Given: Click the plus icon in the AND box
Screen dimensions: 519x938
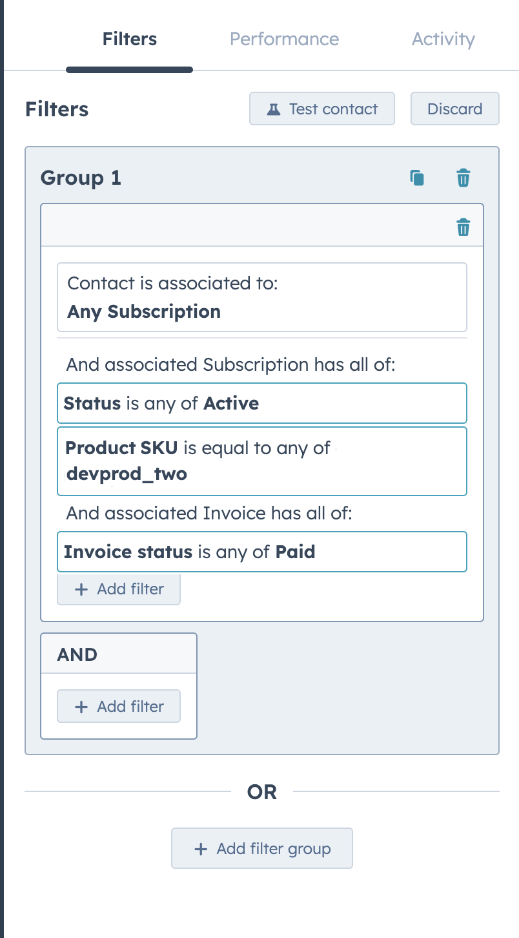Looking at the screenshot, I should [81, 706].
